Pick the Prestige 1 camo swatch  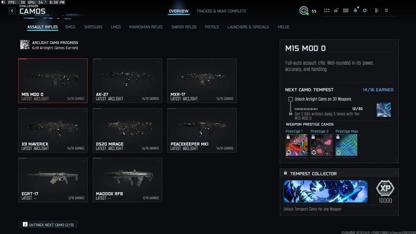pyautogui.click(x=296, y=145)
